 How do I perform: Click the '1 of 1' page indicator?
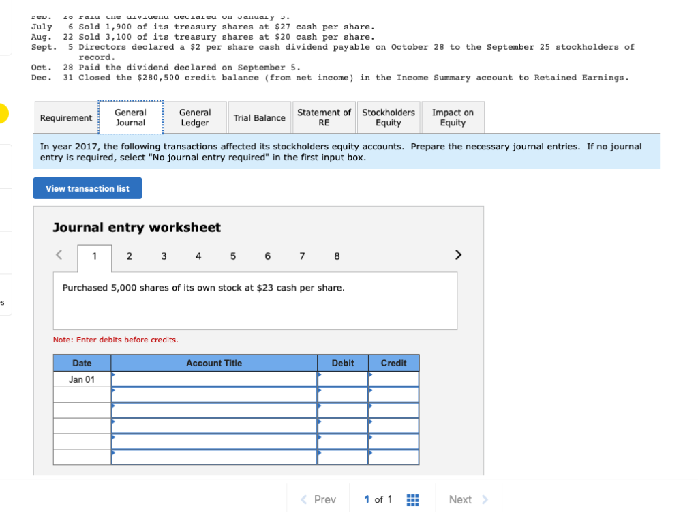point(378,499)
